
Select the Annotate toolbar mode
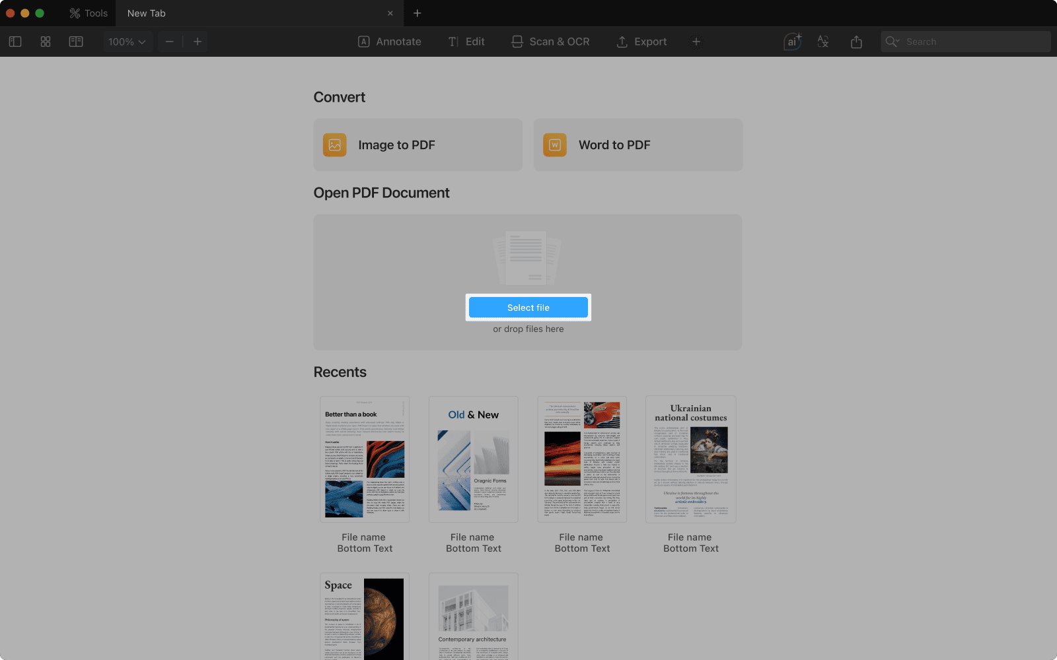point(390,42)
